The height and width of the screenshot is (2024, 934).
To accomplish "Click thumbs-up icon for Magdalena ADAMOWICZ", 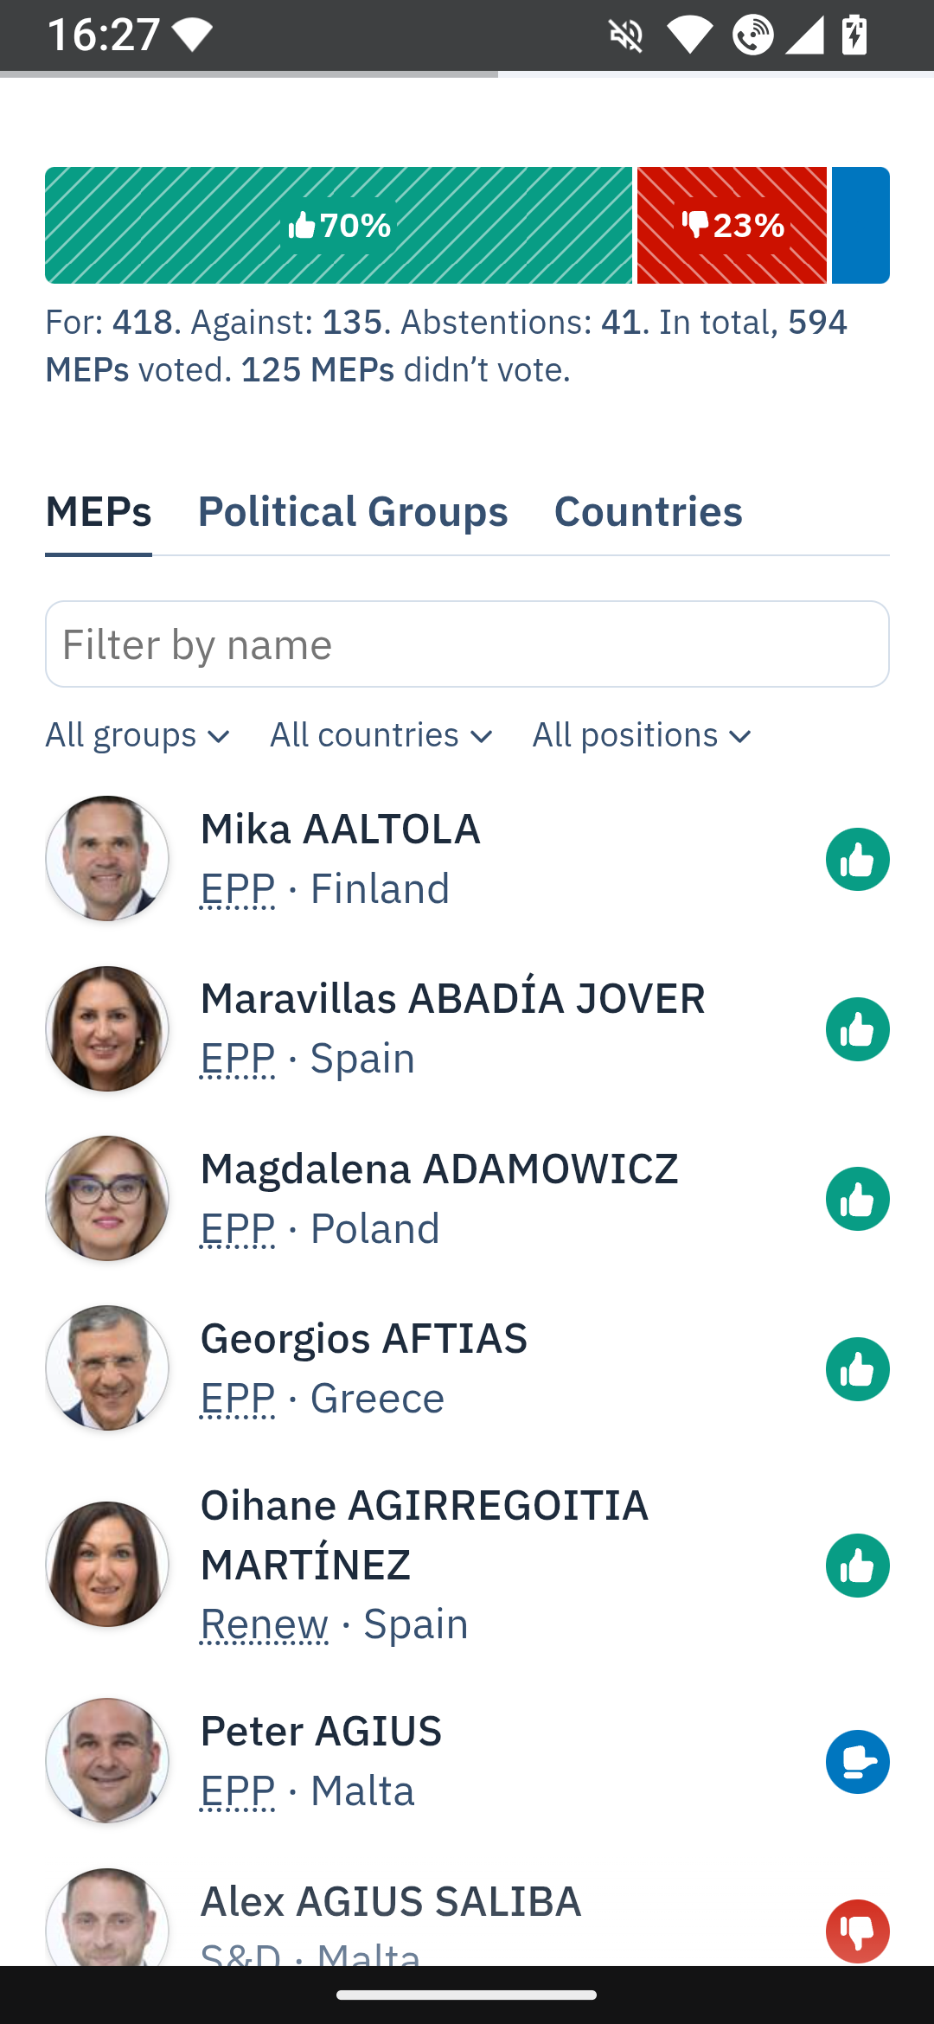I will pyautogui.click(x=857, y=1199).
